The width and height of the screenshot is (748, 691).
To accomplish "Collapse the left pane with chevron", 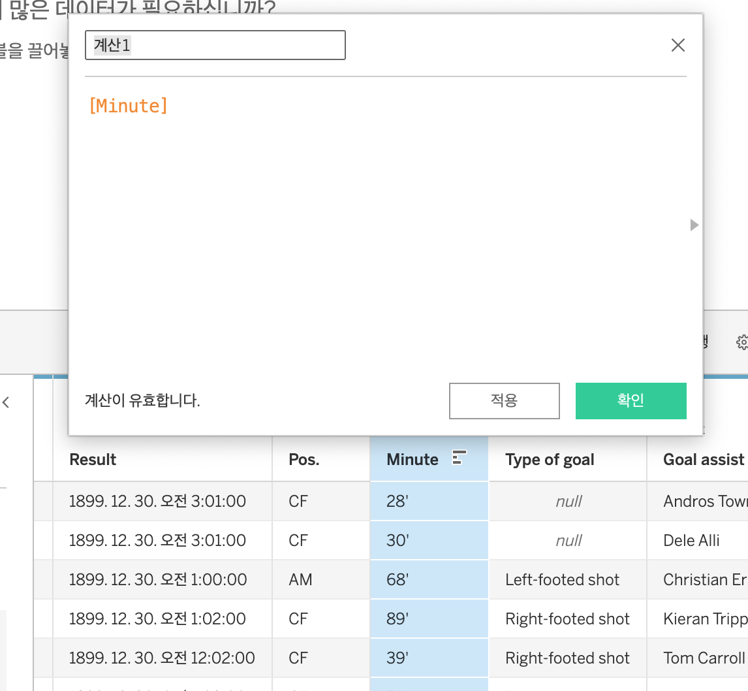I will [6, 403].
